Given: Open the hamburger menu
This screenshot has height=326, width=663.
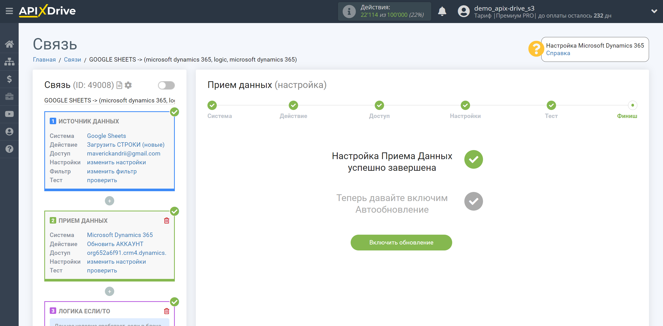Looking at the screenshot, I should click(x=9, y=11).
